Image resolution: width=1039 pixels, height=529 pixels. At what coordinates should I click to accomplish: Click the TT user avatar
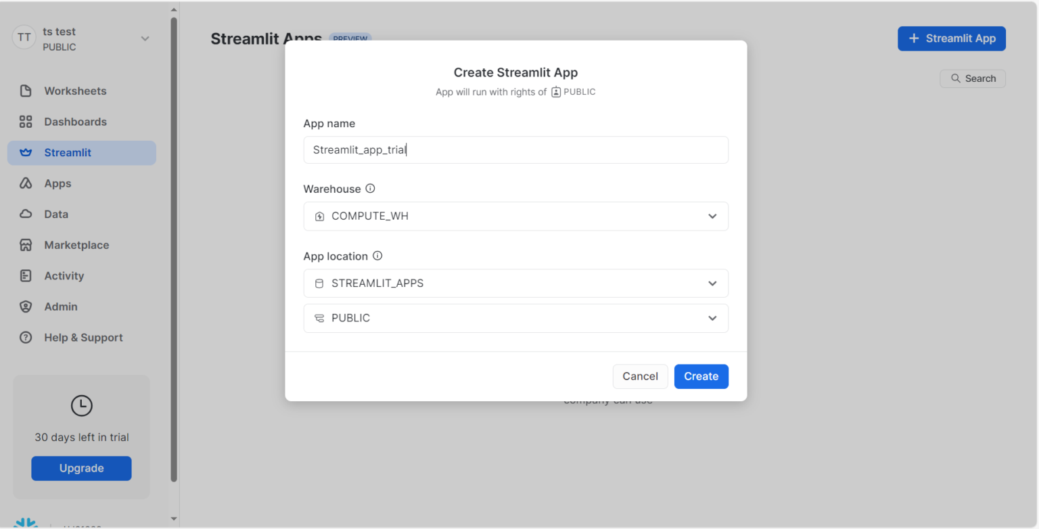pyautogui.click(x=24, y=38)
